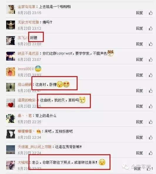Like the 这是在秀背影嘛 comment
The height and width of the screenshot is (174, 156).
tap(150, 153)
